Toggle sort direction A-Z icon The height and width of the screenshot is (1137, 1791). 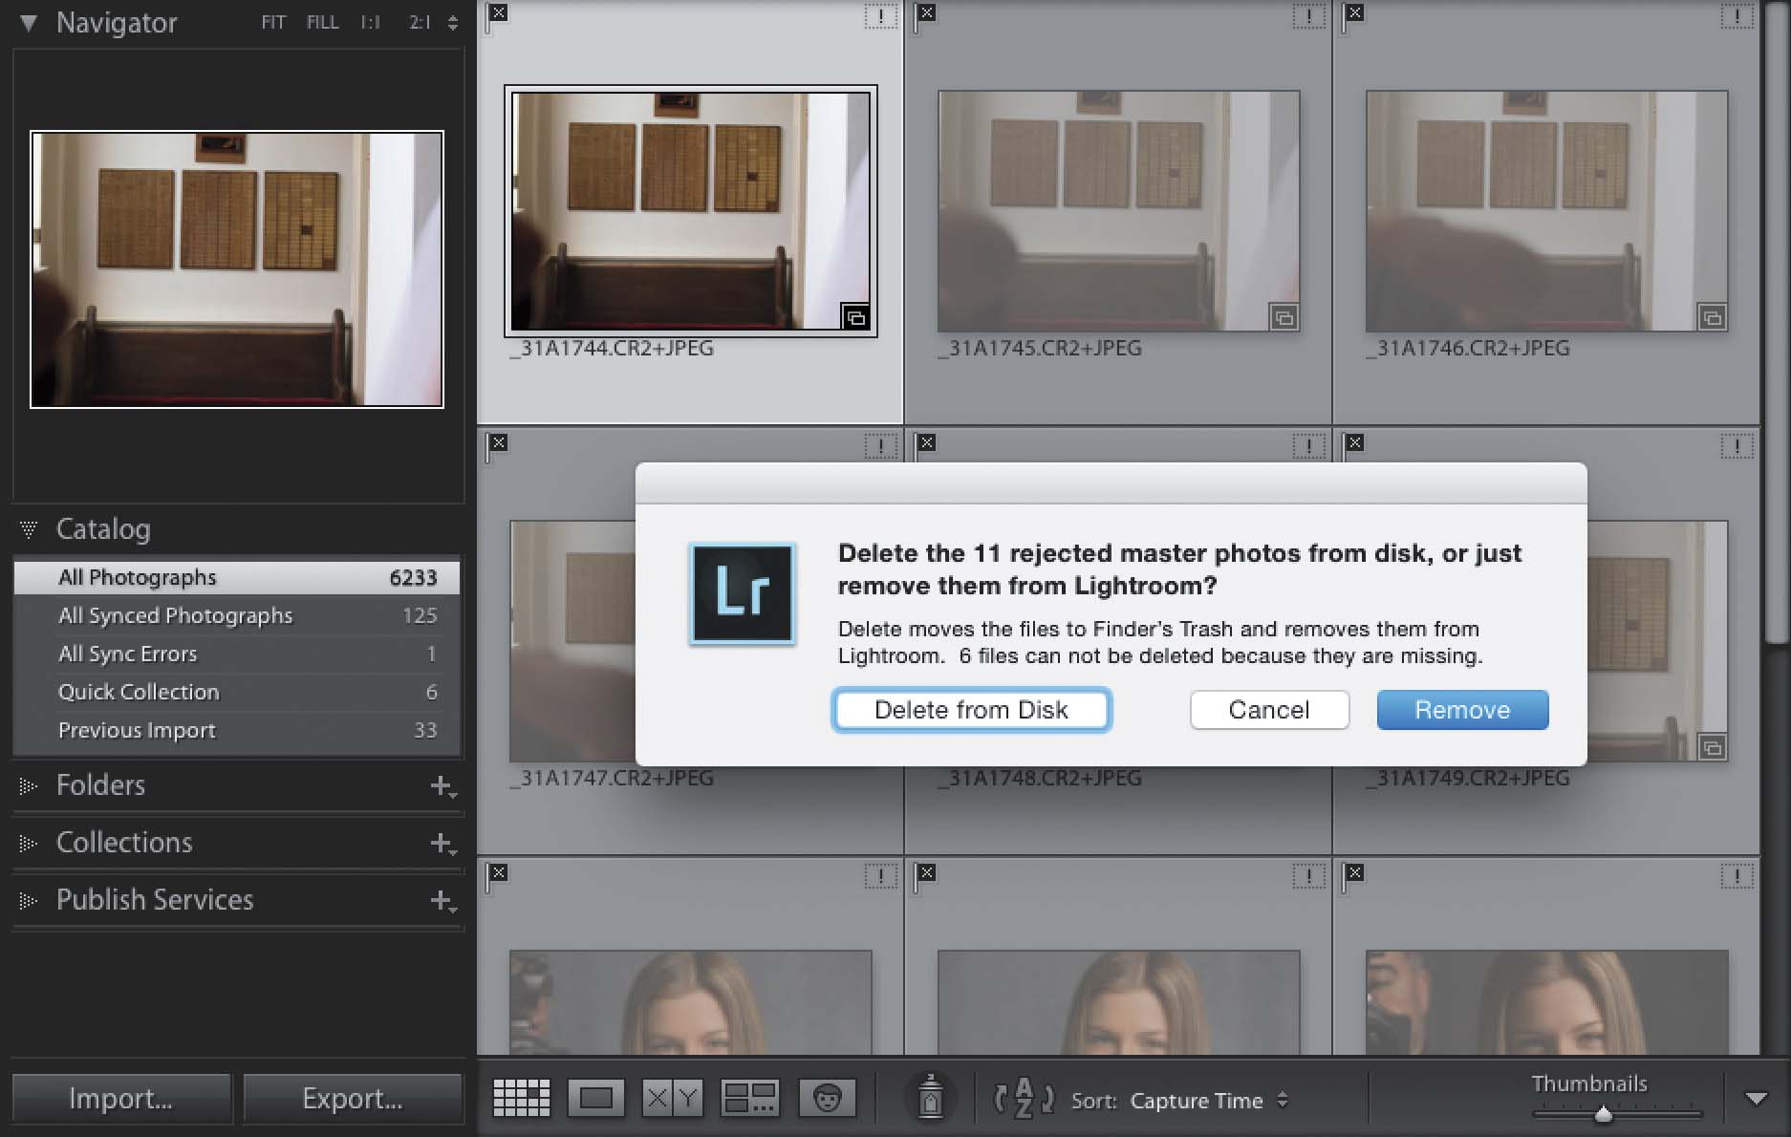(x=1024, y=1099)
